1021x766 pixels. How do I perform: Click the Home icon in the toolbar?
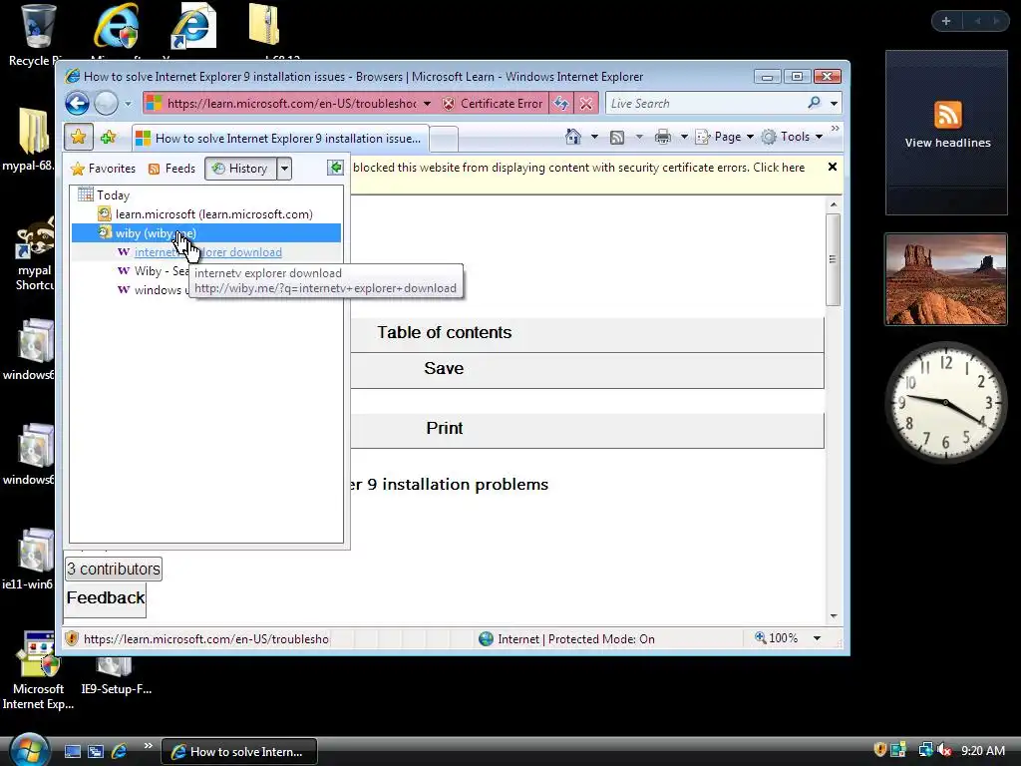pyautogui.click(x=573, y=137)
